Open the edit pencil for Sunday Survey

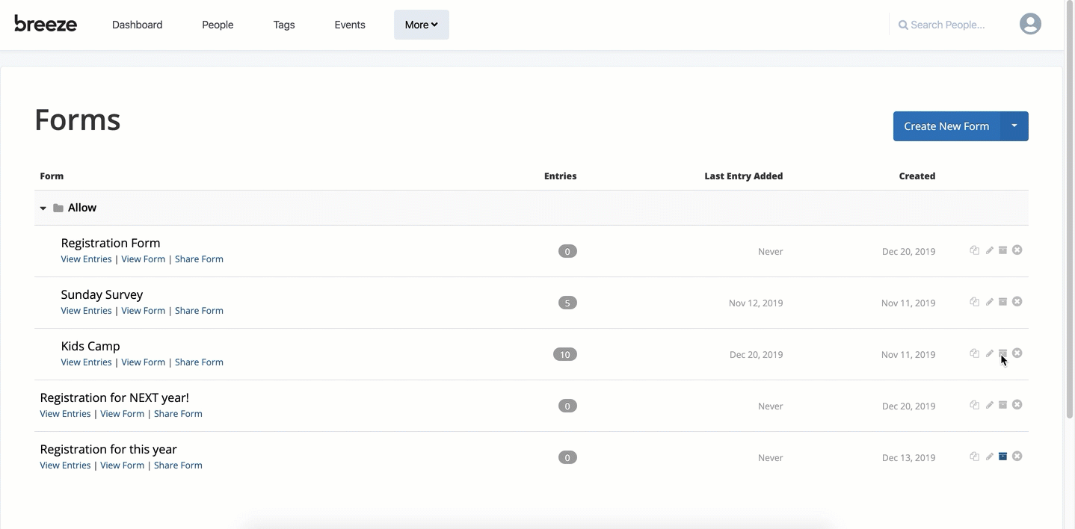988,301
